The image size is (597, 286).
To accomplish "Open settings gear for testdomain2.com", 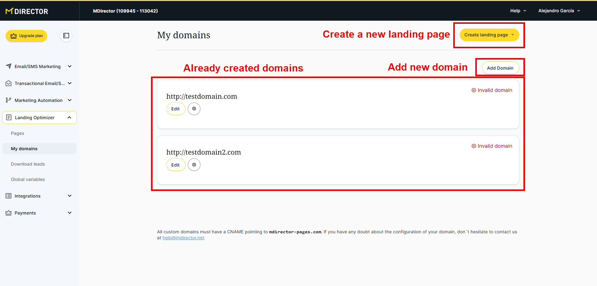I will [194, 165].
